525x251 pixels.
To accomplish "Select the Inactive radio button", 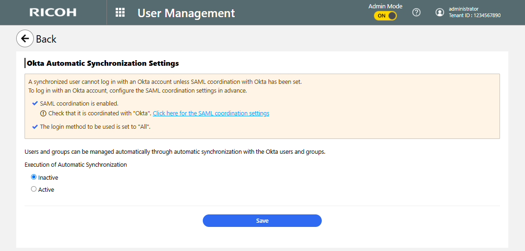I will click(x=34, y=177).
